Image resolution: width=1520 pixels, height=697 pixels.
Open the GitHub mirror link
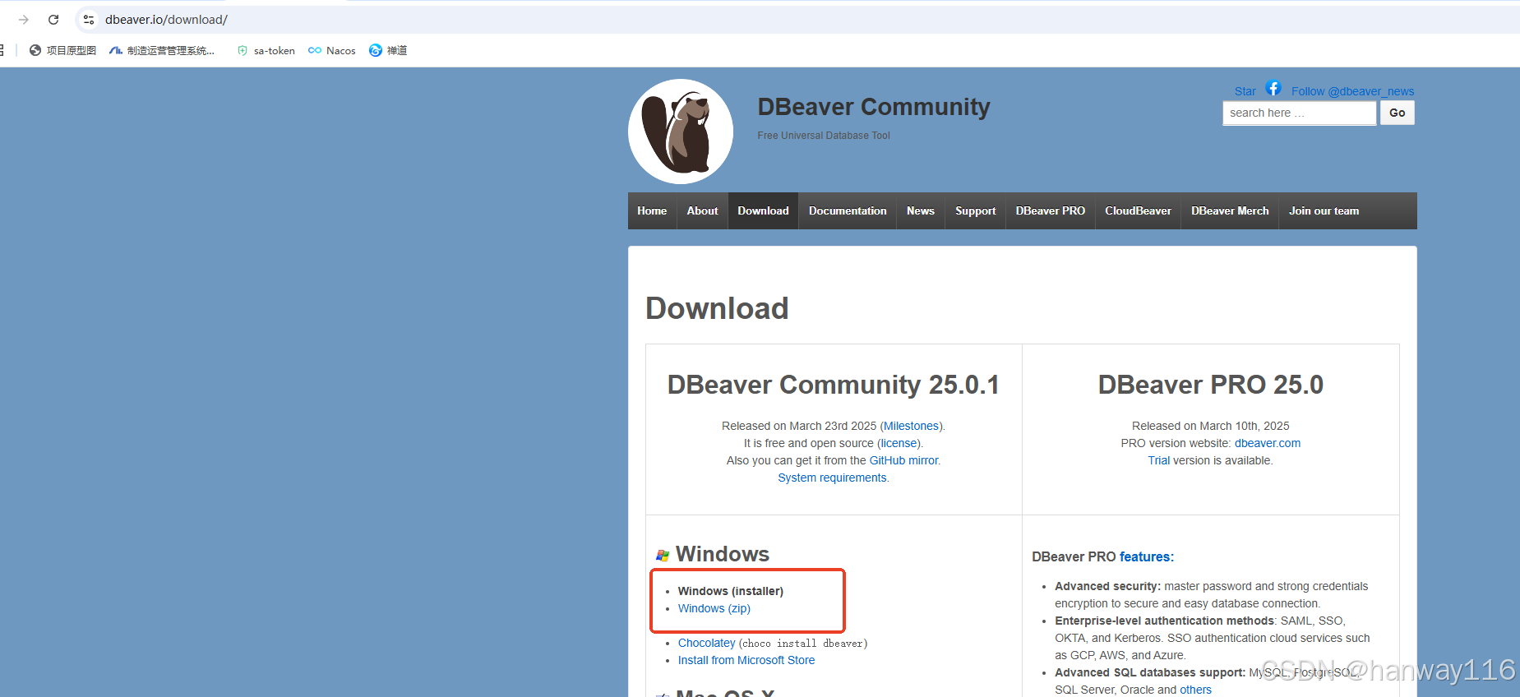point(903,460)
